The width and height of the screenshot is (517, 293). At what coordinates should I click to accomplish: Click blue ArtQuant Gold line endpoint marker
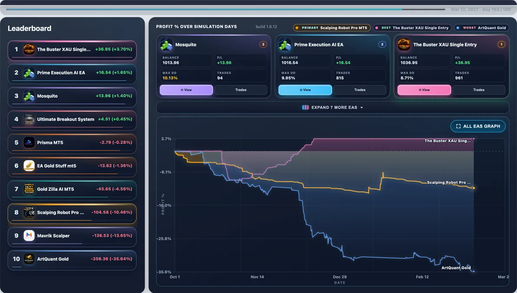[474, 271]
